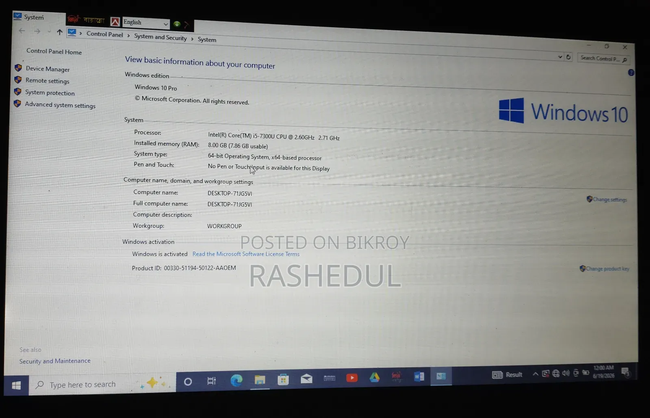This screenshot has height=418, width=650.
Task: Open Cortana circle icon
Action: coord(188,381)
